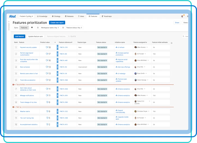The image size is (197, 143).
Task: Switch to Features view toggle
Action: coord(24,28)
